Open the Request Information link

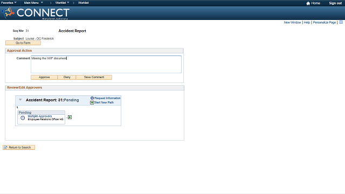(x=107, y=98)
